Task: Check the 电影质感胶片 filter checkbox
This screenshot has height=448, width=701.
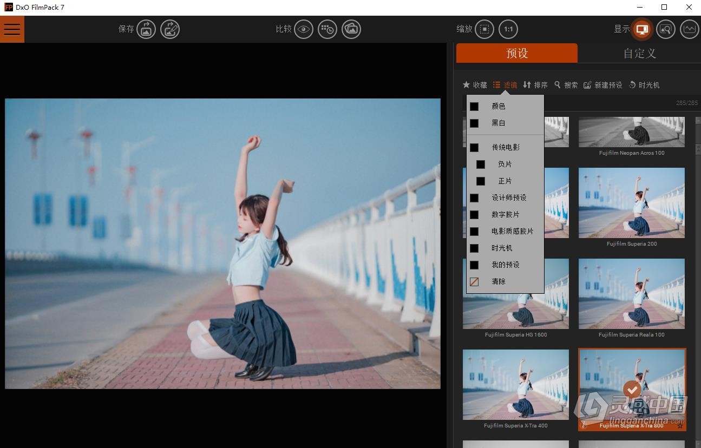Action: 474,231
